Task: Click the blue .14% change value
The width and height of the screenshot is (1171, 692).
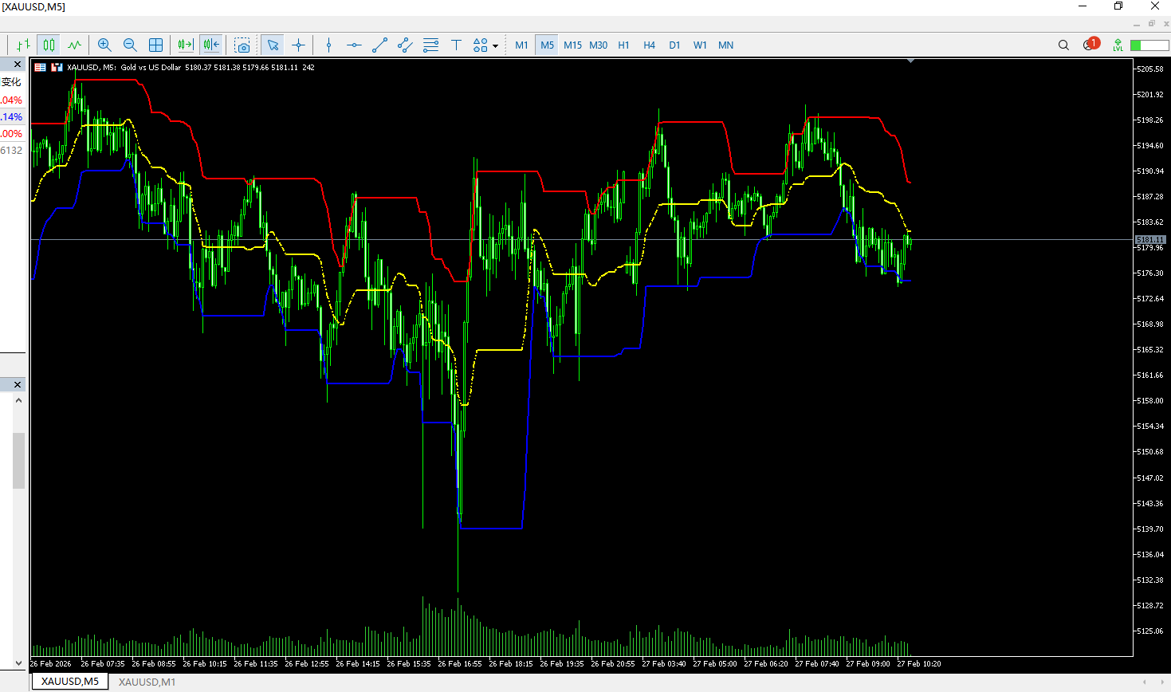Action: (x=11, y=117)
